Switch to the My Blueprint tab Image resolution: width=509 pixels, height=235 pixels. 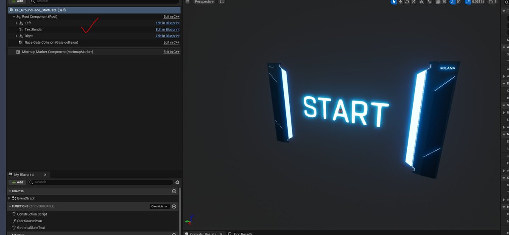point(25,174)
